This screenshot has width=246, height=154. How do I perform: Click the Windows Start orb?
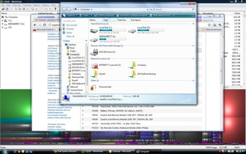tap(5, 151)
